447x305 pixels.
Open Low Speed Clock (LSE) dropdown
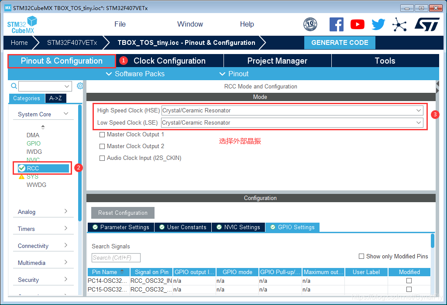point(292,122)
